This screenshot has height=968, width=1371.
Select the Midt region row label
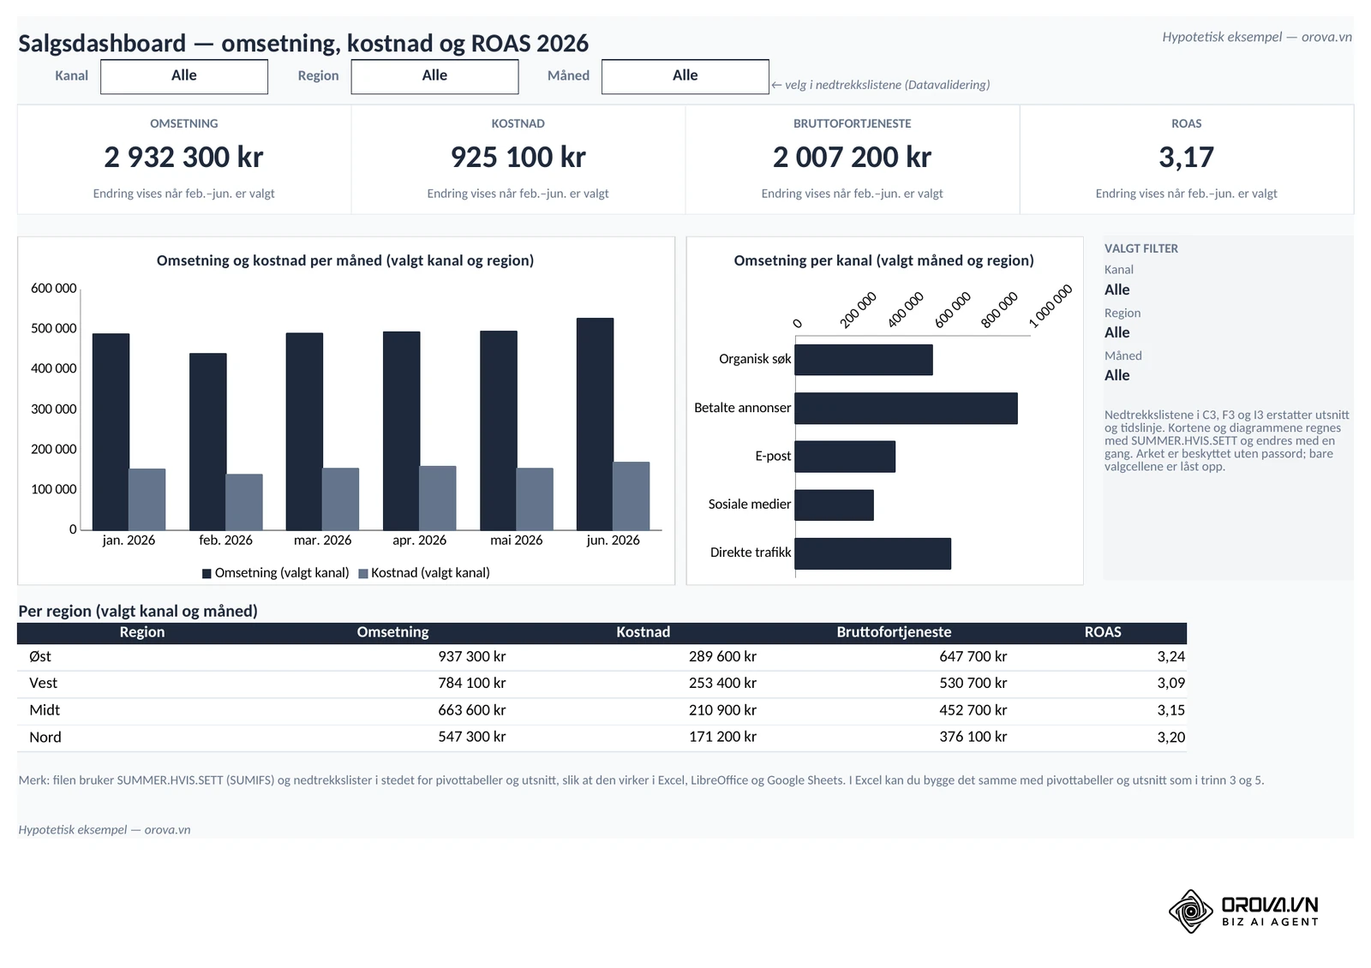45,710
